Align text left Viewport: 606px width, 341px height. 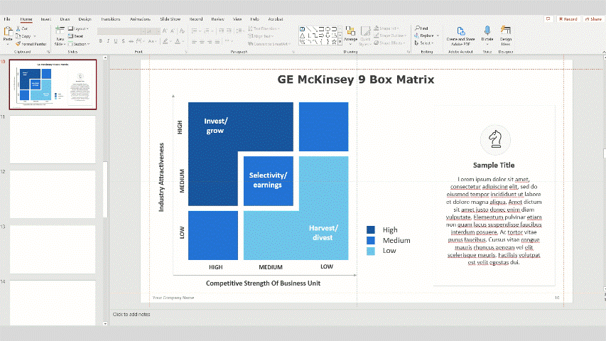pos(194,42)
